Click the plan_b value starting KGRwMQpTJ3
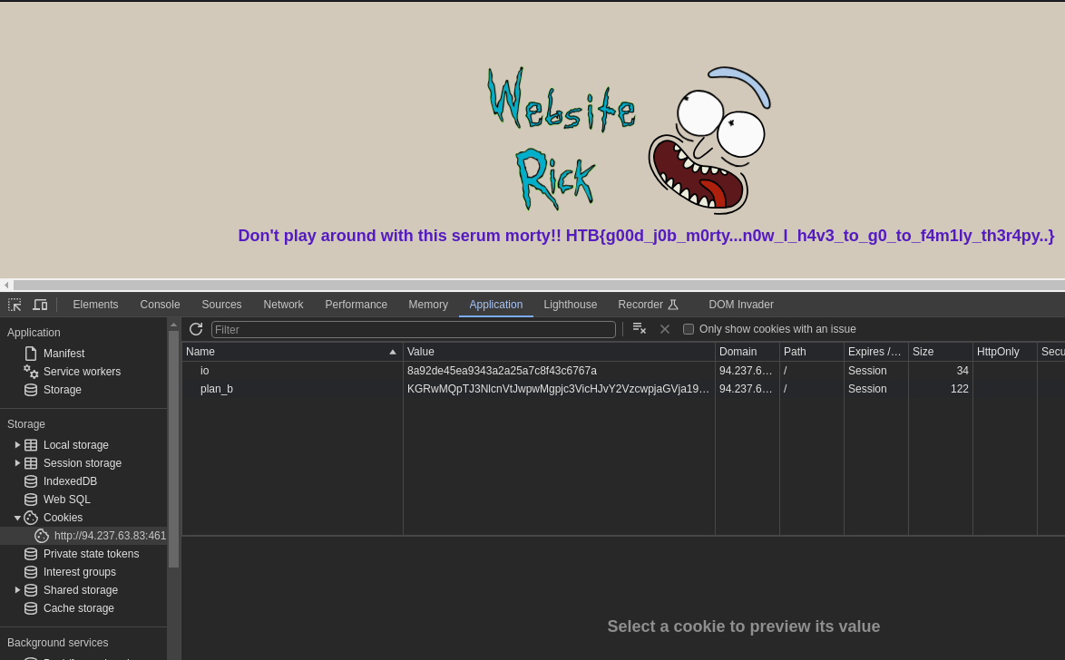This screenshot has width=1065, height=660. coord(558,389)
